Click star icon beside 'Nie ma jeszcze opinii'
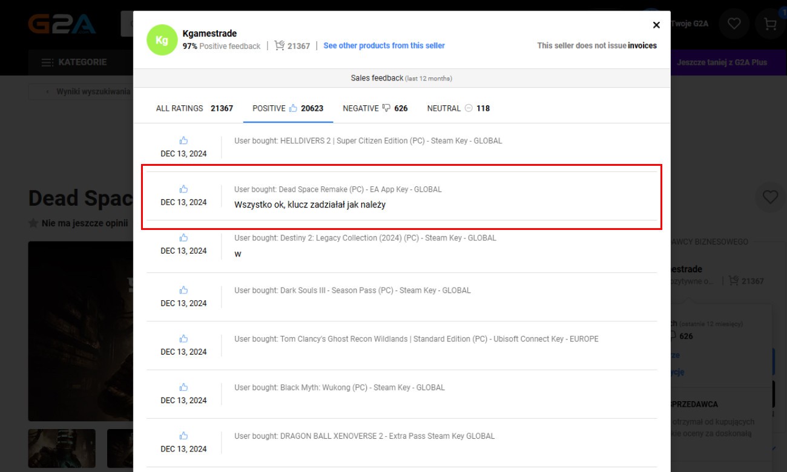The height and width of the screenshot is (472, 787). click(33, 223)
